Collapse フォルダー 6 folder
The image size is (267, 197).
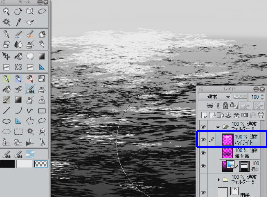(218, 127)
